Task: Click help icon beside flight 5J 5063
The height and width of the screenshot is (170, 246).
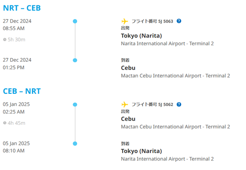Action: [x=179, y=21]
